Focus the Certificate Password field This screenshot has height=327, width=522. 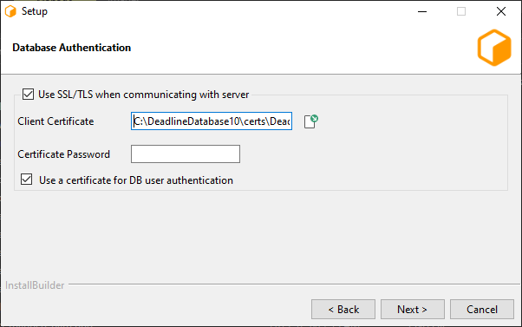[x=186, y=154]
